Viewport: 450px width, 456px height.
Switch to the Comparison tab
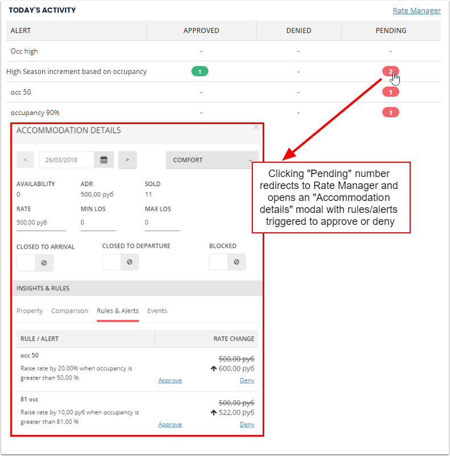69,311
